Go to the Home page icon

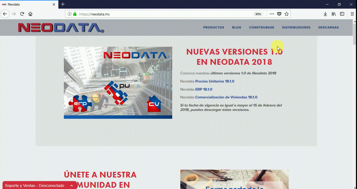pos(30,14)
